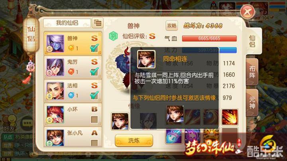Check the 张小凡 deployment checkbox
Viewport: 287px width, 161px height.
pyautogui.click(x=94, y=143)
